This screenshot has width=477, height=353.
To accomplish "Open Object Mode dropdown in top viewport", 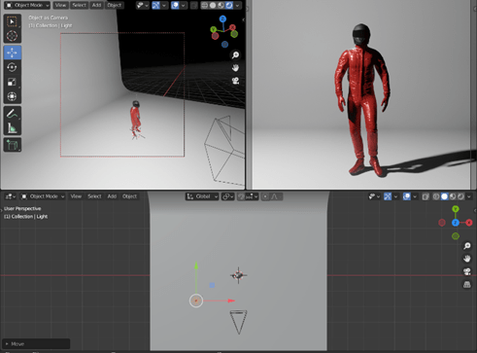I will [x=27, y=5].
